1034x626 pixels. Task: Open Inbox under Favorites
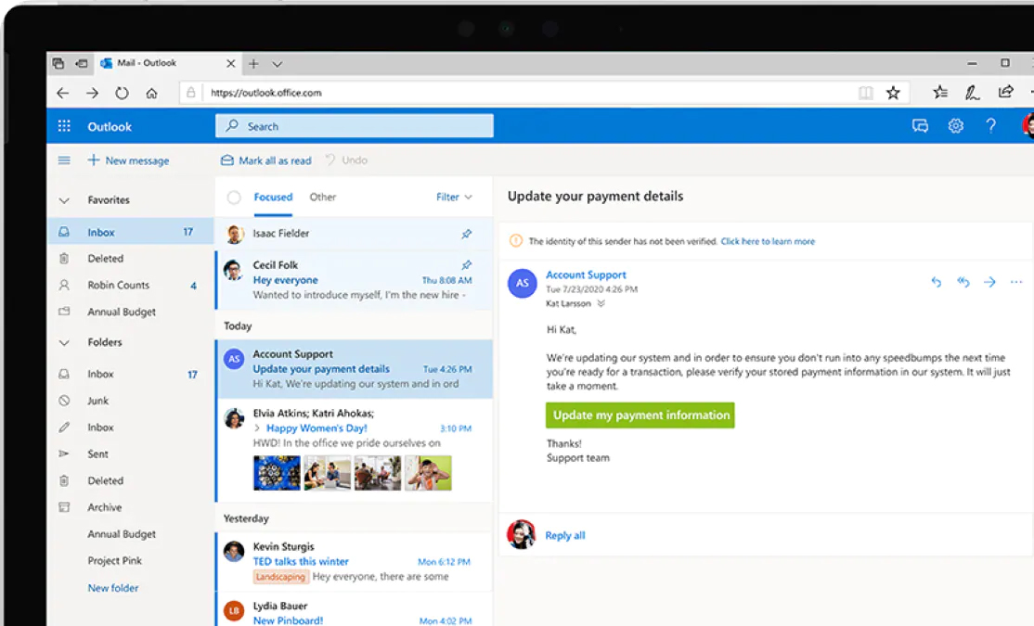pos(131,232)
